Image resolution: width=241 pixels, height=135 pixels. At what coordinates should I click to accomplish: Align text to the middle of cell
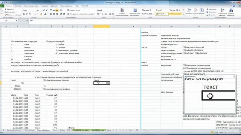[x=54, y=10]
